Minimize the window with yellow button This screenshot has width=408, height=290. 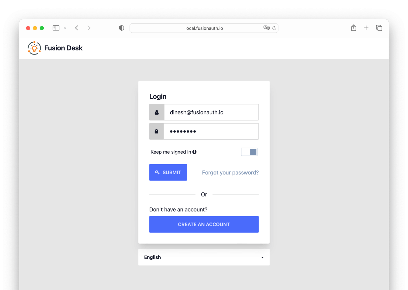tap(35, 28)
